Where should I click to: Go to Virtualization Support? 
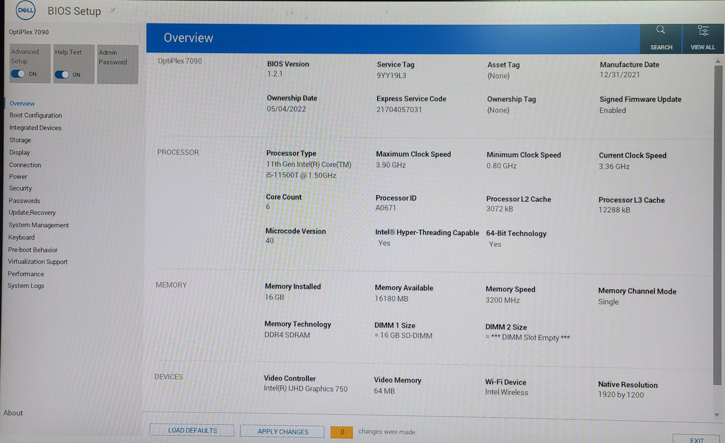tap(37, 262)
